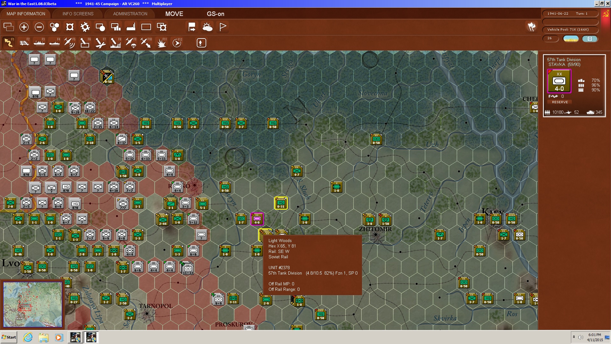Select F1 move mode icon
The height and width of the screenshot is (344, 611).
click(x=9, y=43)
